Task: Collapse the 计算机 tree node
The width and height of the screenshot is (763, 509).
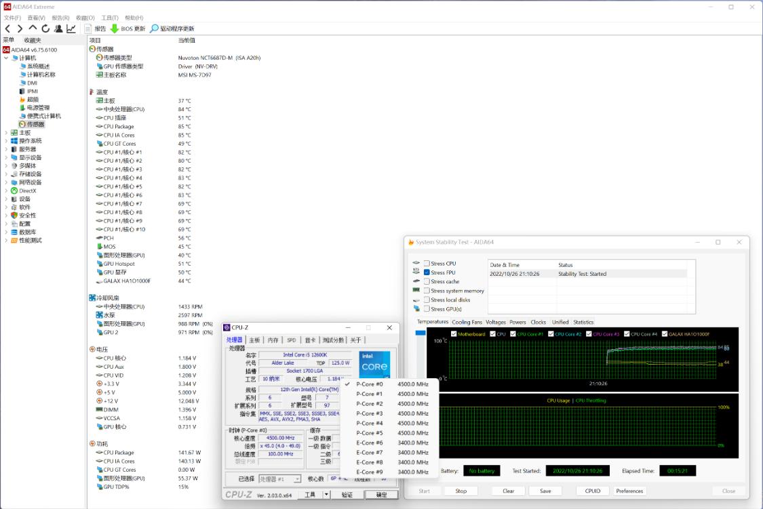Action: pos(6,58)
